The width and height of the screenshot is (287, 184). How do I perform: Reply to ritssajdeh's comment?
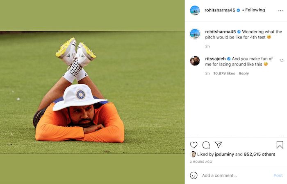click(x=244, y=73)
